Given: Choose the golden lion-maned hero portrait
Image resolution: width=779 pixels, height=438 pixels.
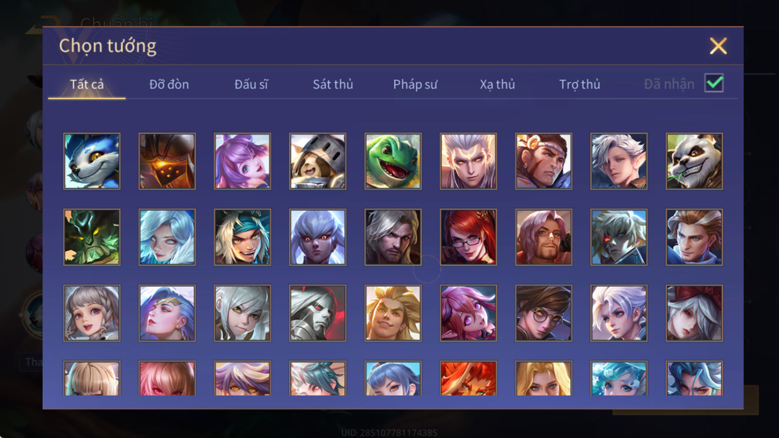Looking at the screenshot, I should [x=393, y=313].
